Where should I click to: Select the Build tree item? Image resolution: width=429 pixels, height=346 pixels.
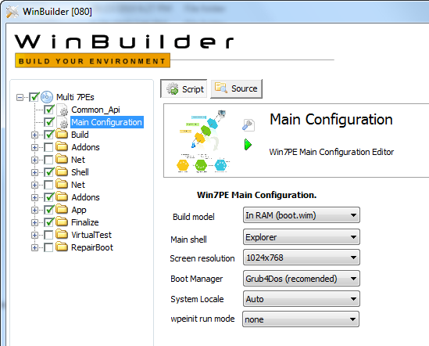tap(80, 135)
